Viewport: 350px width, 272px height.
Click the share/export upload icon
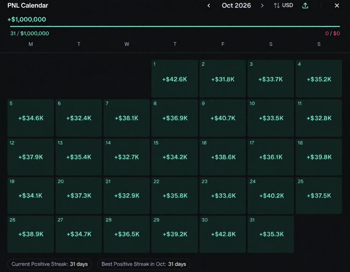tap(305, 6)
